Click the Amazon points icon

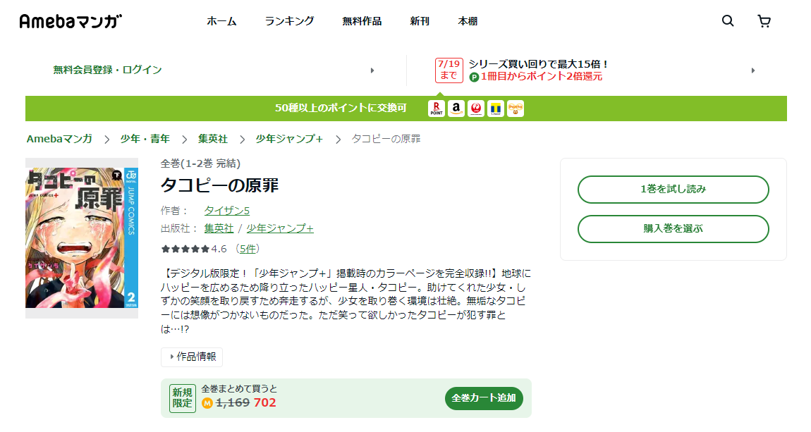pyautogui.click(x=456, y=109)
